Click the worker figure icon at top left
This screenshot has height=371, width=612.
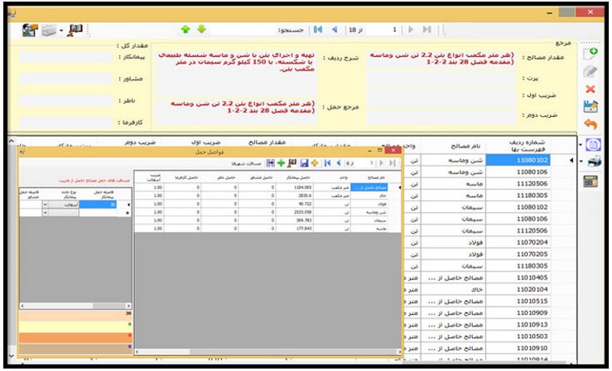click(x=30, y=30)
